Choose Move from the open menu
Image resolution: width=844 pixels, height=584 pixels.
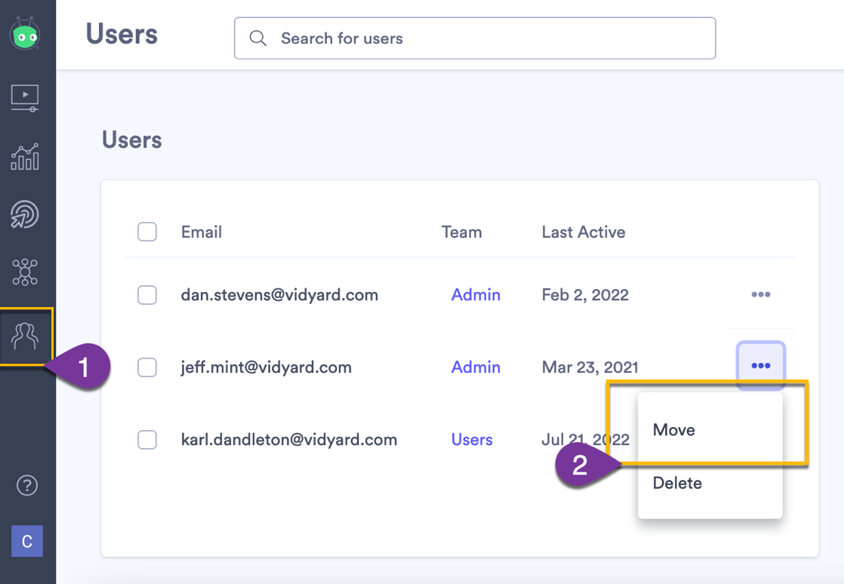tap(673, 429)
